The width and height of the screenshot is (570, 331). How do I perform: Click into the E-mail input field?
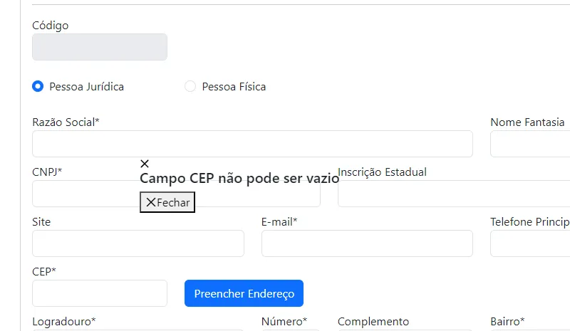pyautogui.click(x=367, y=243)
